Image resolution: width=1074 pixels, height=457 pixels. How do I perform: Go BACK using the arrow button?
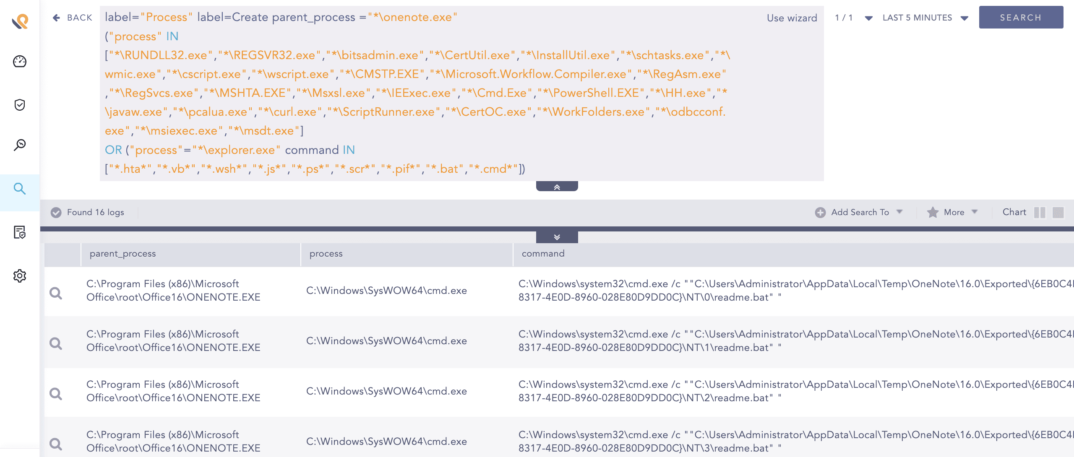[x=72, y=18]
